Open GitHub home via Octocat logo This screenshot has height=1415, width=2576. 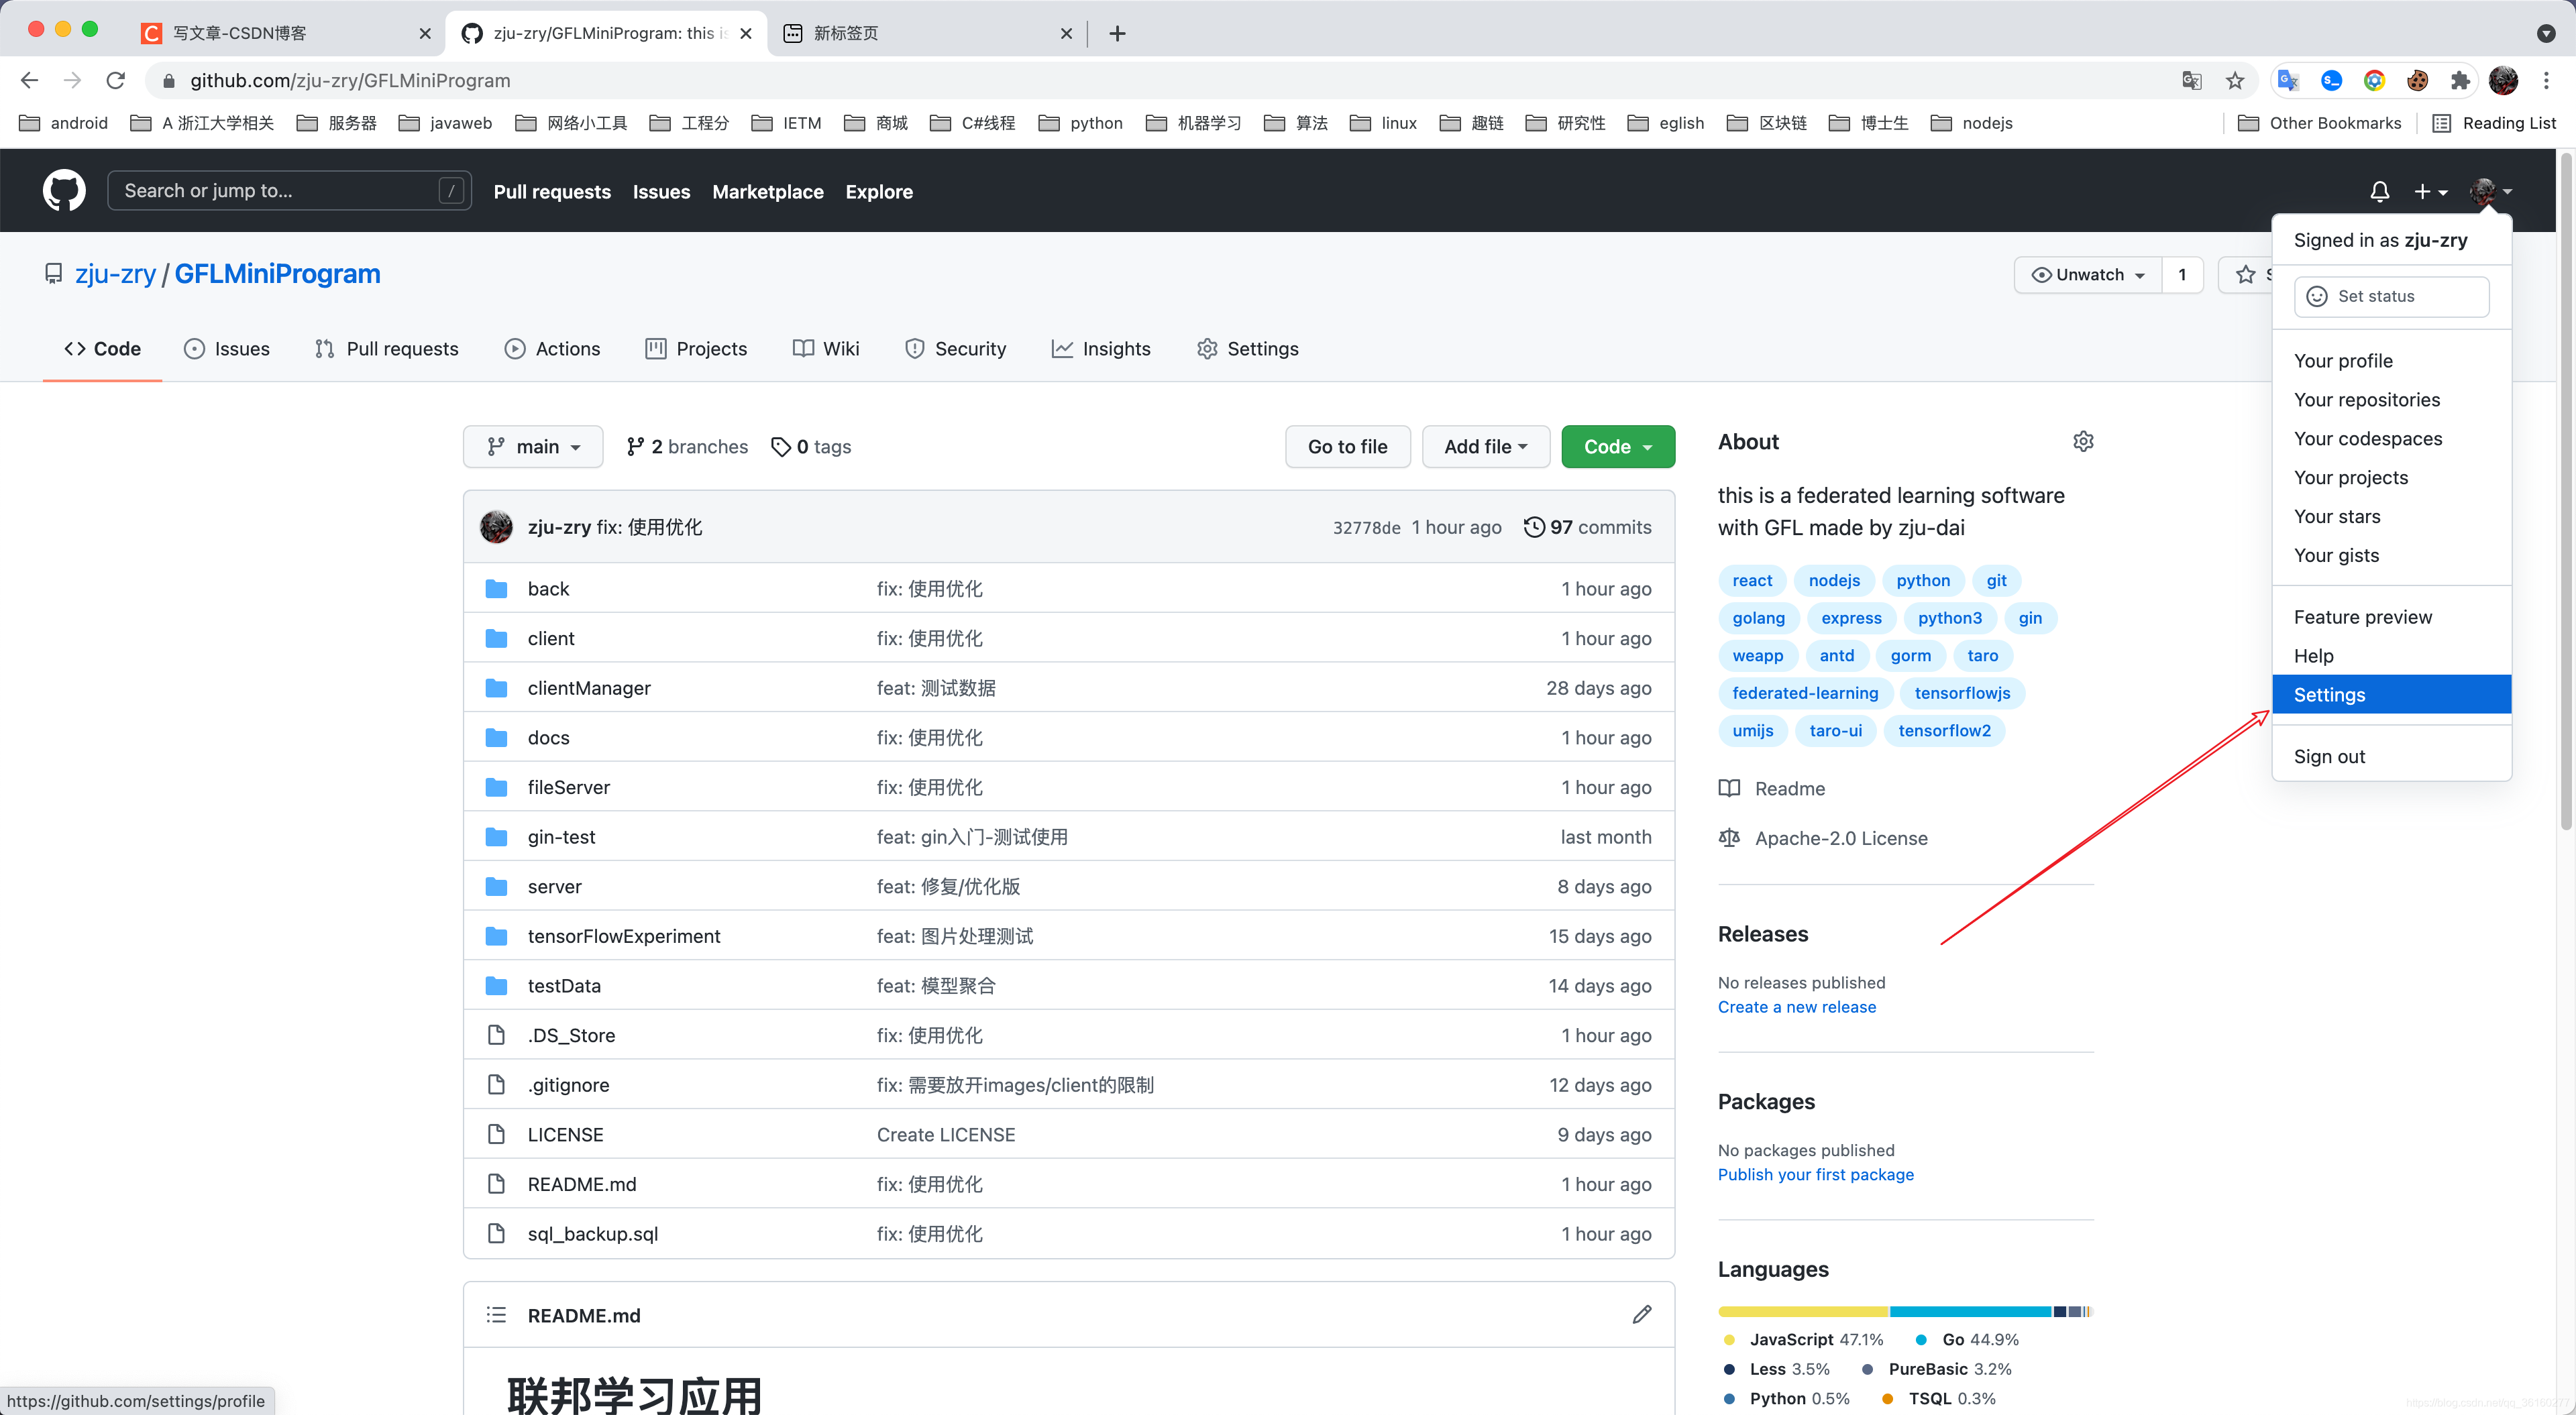tap(64, 190)
